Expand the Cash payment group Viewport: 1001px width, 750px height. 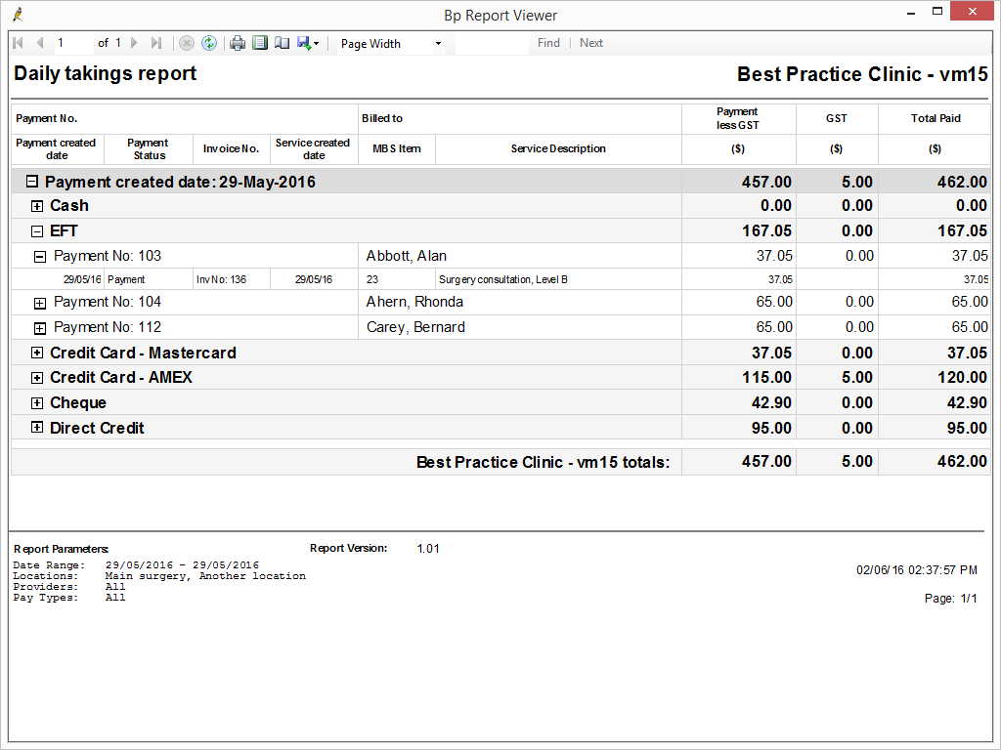click(37, 206)
